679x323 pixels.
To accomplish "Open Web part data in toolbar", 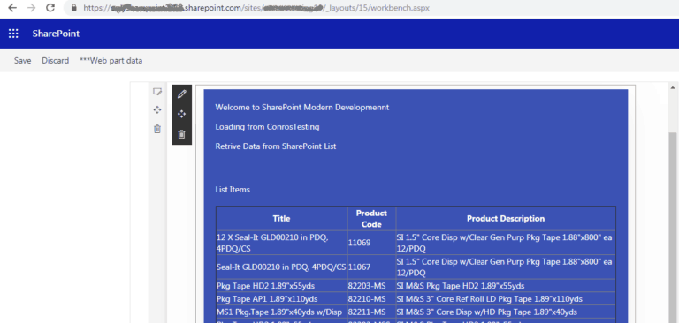I will click(x=111, y=61).
